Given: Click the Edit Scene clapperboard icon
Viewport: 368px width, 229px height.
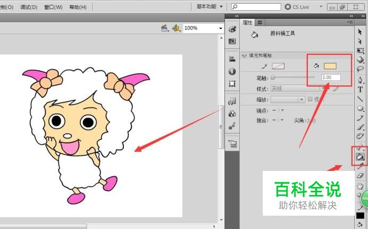Looking at the screenshot, I should click(165, 28).
